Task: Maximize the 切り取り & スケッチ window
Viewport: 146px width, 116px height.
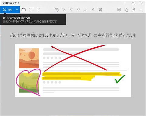Action: click(133, 3)
